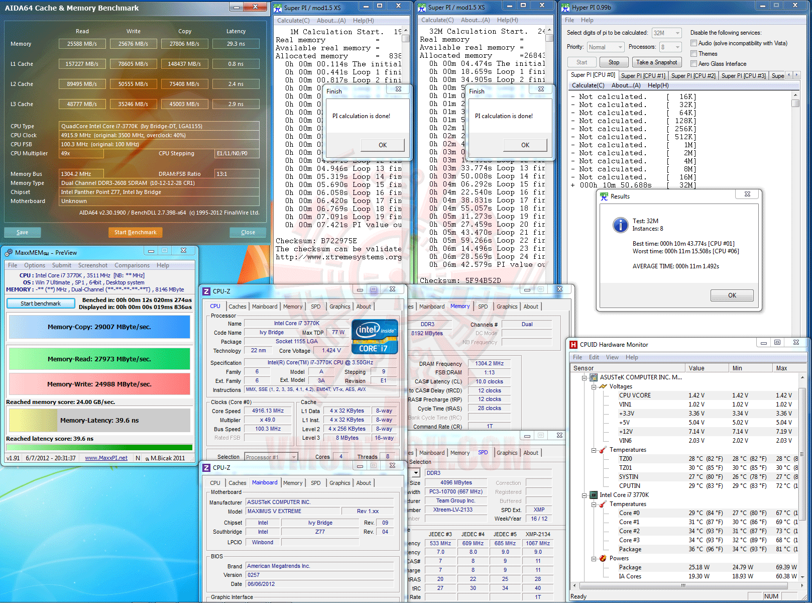Viewport: 812px width, 603px height.
Task: Click the CPU-Z title bar icon
Action: click(x=206, y=291)
